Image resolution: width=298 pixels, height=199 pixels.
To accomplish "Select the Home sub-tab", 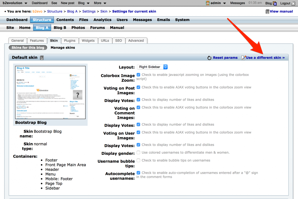I will tap(25, 28).
